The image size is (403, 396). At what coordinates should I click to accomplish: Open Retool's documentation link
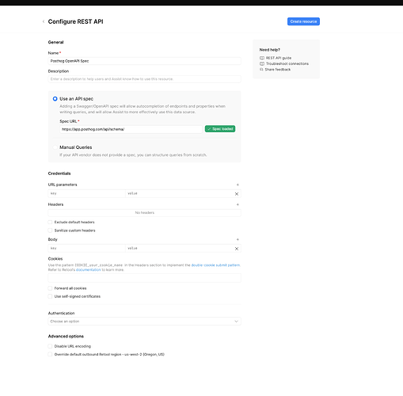pyautogui.click(x=89, y=270)
